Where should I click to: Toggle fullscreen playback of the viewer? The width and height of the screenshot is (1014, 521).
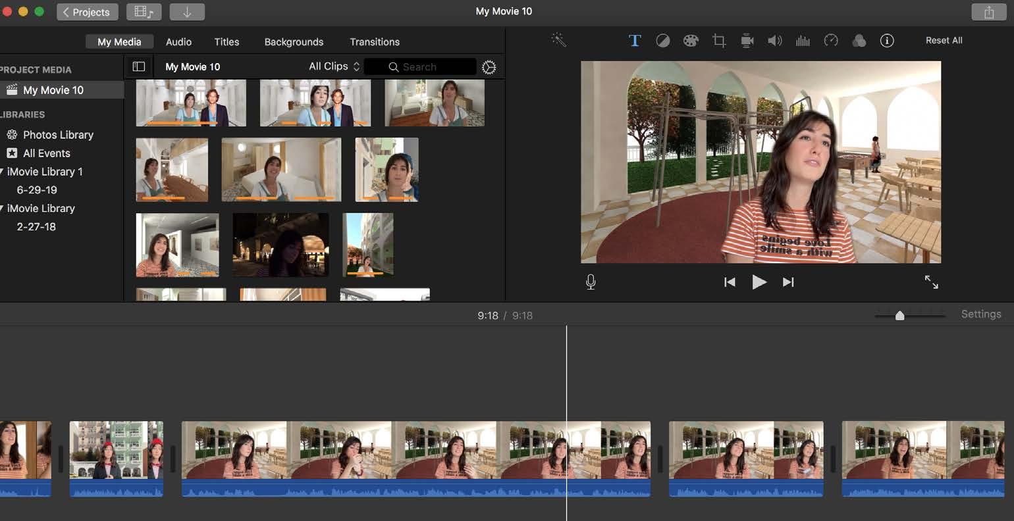931,282
